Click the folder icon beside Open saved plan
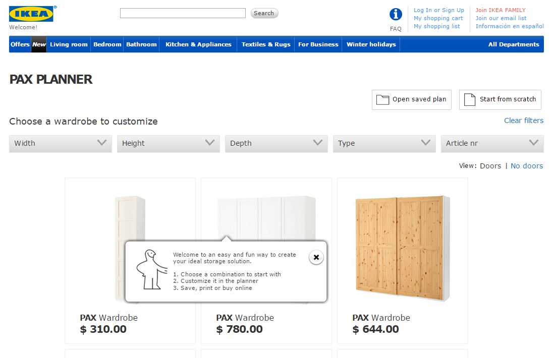Viewport: 556px width, 358px height. [383, 99]
